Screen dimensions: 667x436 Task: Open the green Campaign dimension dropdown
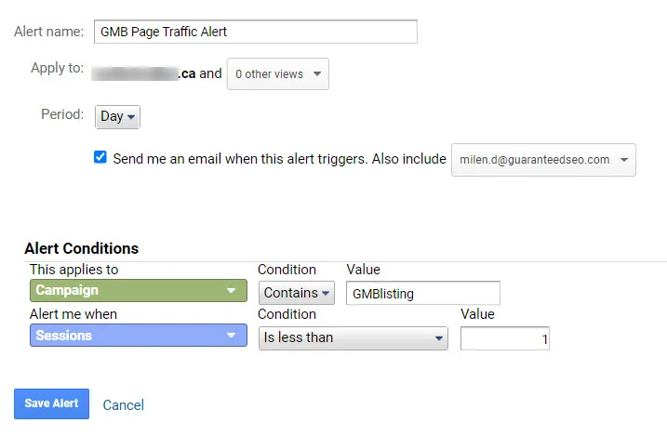135,291
